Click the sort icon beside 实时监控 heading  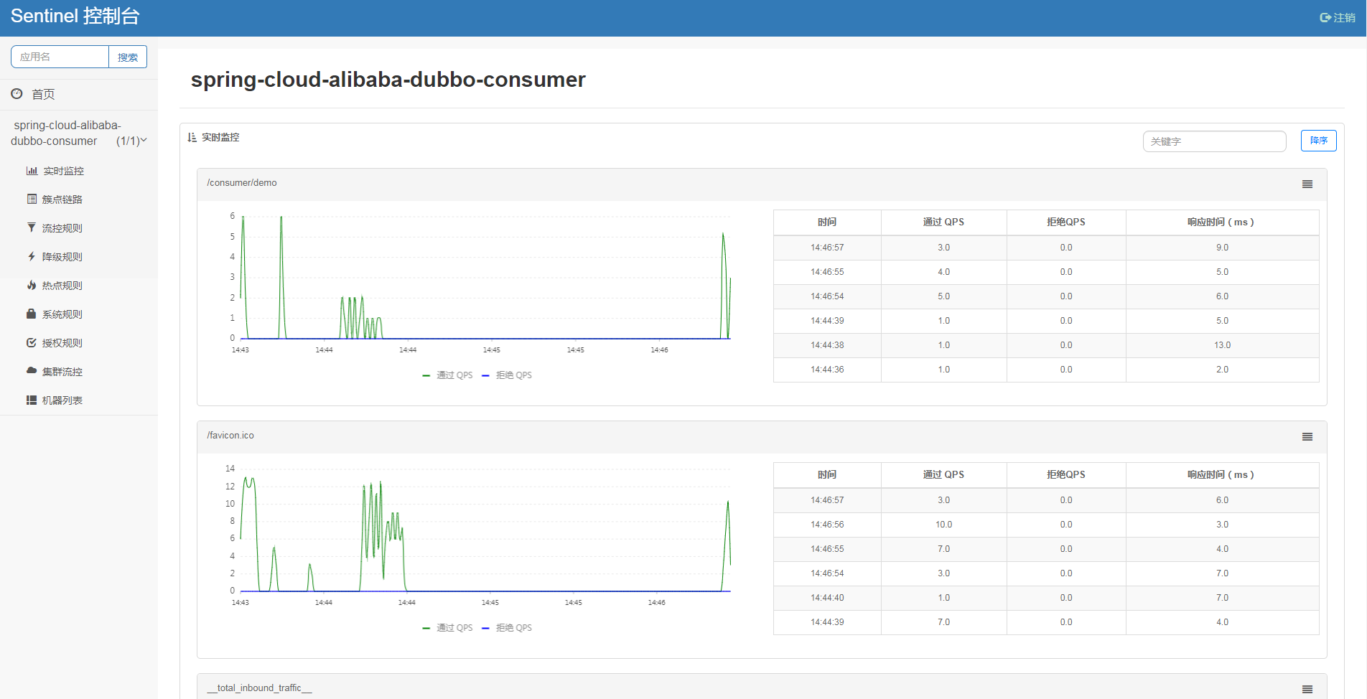(192, 137)
